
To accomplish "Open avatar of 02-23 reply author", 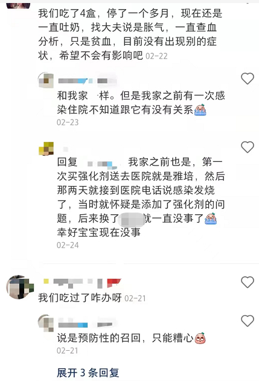I will tap(46, 80).
